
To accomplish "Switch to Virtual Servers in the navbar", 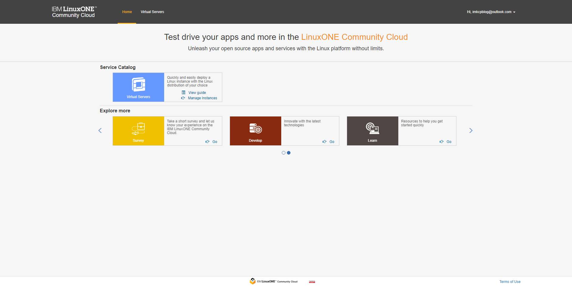I will pyautogui.click(x=152, y=12).
